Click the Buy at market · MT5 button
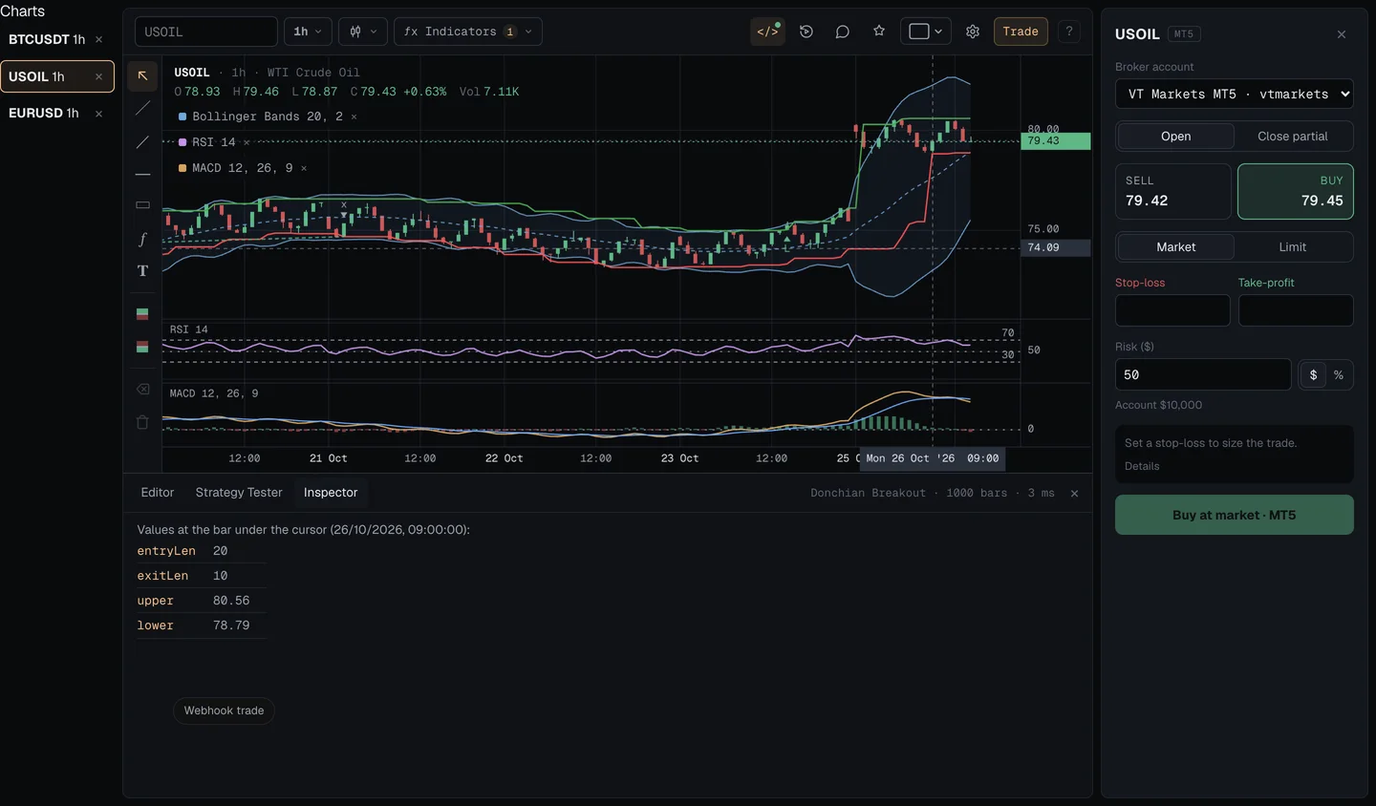Screen dimensions: 1376x806 pos(1235,515)
